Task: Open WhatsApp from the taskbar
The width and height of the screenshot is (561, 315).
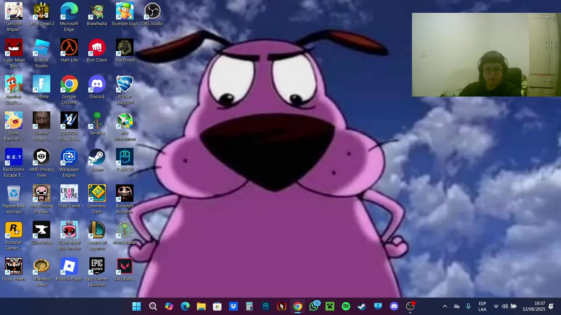Action: 314,306
